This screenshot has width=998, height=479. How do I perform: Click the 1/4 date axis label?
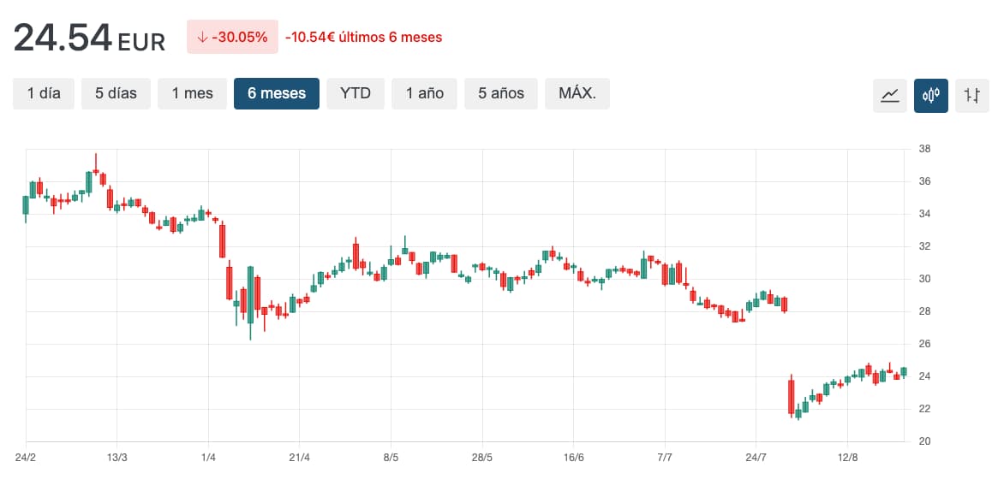click(208, 458)
